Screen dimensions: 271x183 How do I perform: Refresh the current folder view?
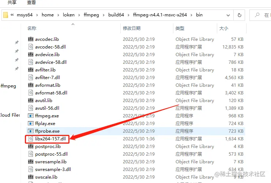(x=240, y=15)
